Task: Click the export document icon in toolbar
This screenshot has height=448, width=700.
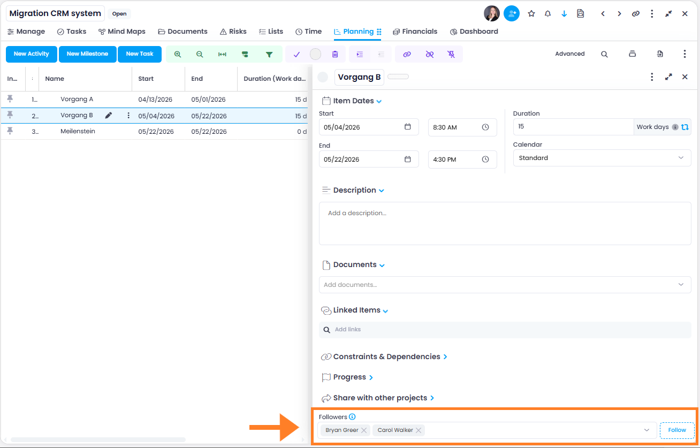Action: (660, 54)
